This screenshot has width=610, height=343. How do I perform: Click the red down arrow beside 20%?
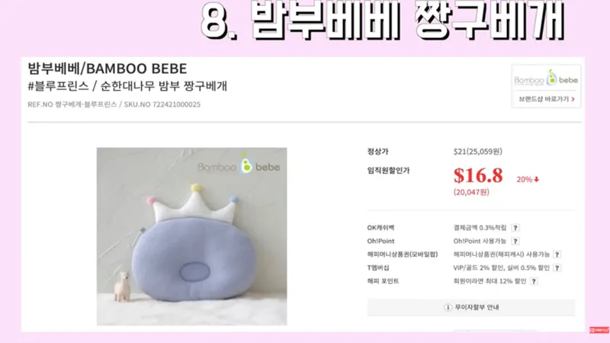coord(537,179)
